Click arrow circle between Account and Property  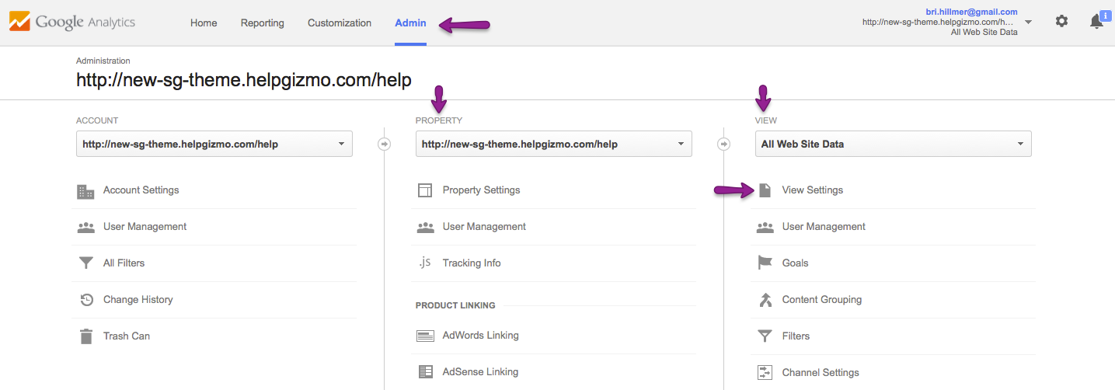pyautogui.click(x=384, y=144)
